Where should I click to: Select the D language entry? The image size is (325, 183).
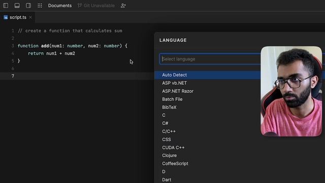coord(164,172)
